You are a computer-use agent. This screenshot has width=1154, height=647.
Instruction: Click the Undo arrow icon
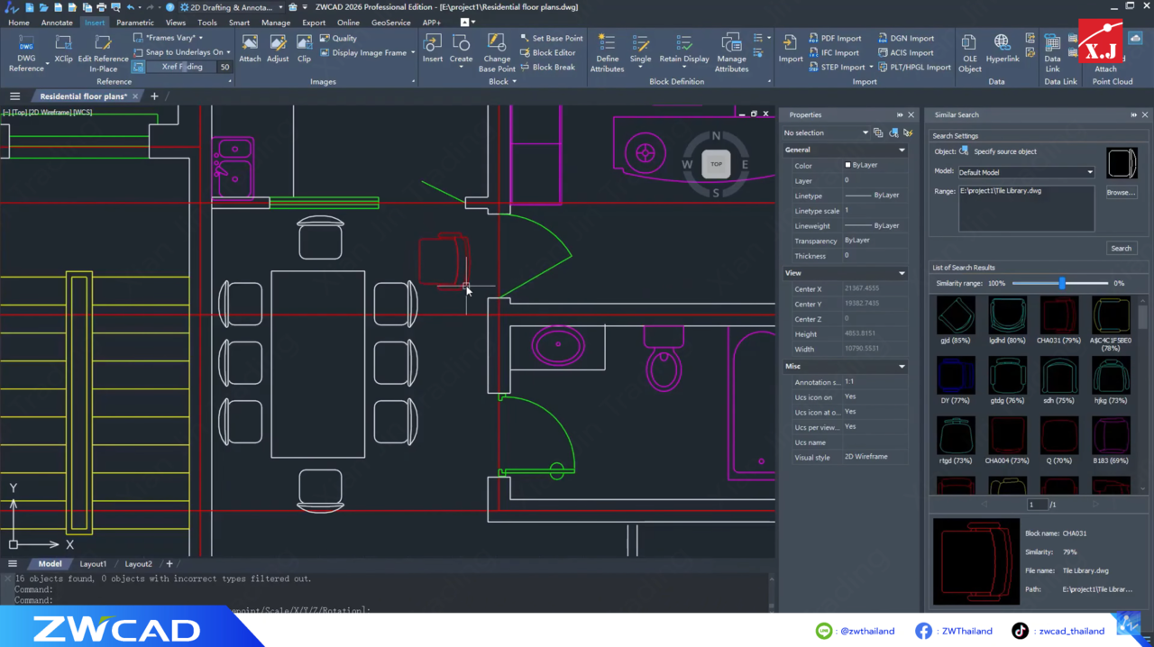pos(131,7)
